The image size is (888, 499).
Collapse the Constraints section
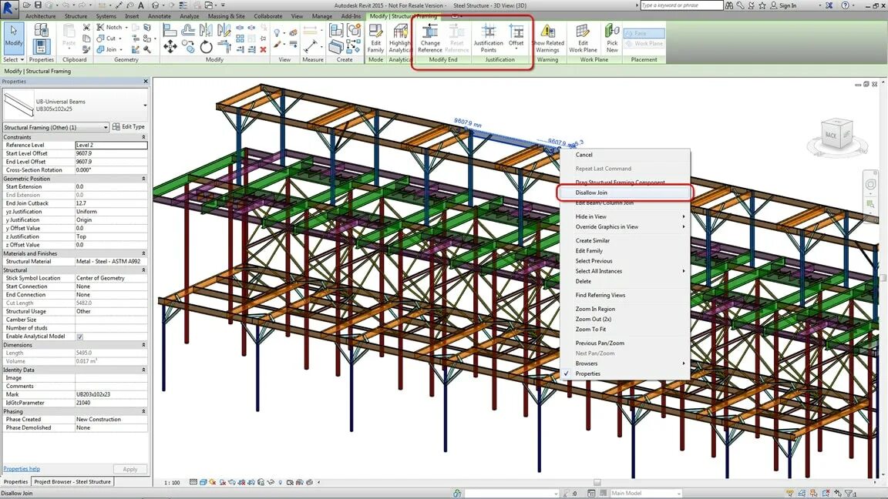(143, 137)
